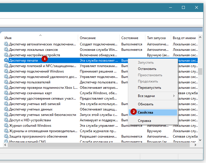Click icon of Диспетчер локальных сеансов
The height and width of the screenshot is (163, 206).
6,50
